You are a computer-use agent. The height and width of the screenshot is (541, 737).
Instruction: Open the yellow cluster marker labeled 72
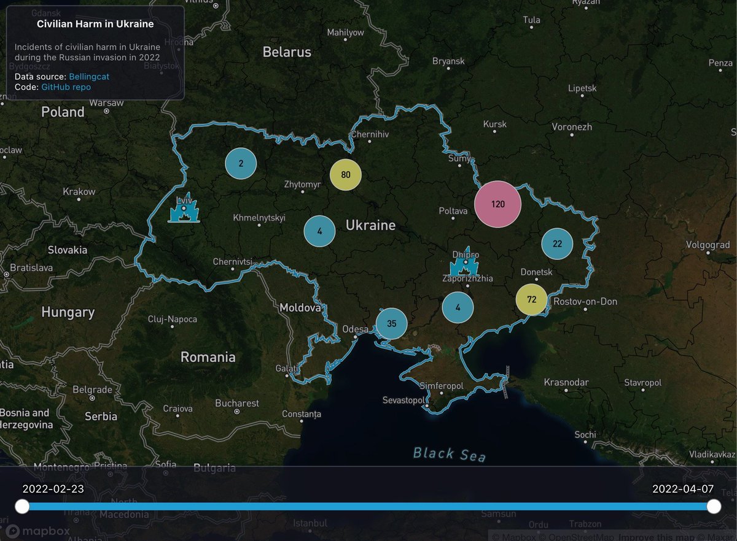point(532,300)
